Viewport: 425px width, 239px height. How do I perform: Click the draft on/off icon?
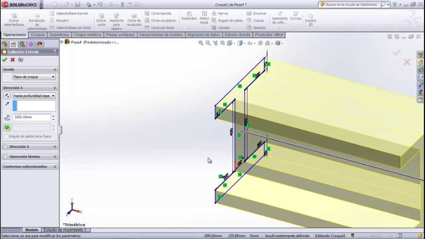pyautogui.click(x=7, y=128)
